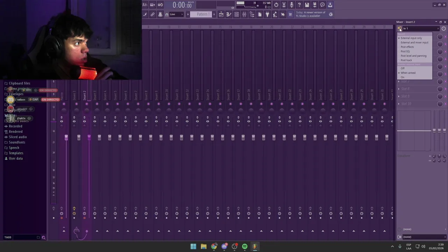Open the piano roll icon
The height and width of the screenshot is (252, 448).
(x=229, y=14)
